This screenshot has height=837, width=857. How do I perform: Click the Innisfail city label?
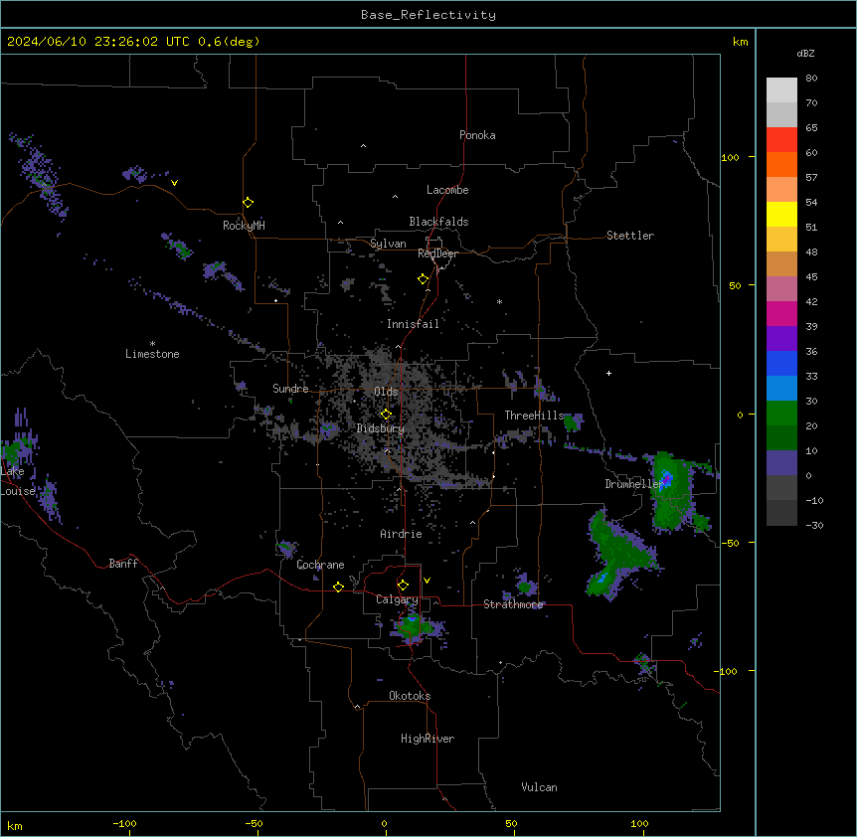(x=413, y=324)
